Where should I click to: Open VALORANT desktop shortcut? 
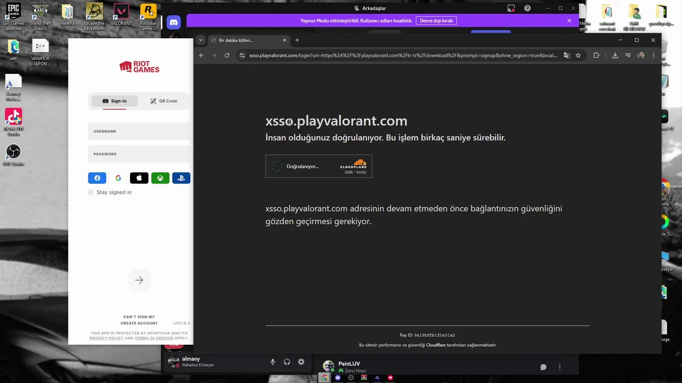(121, 15)
